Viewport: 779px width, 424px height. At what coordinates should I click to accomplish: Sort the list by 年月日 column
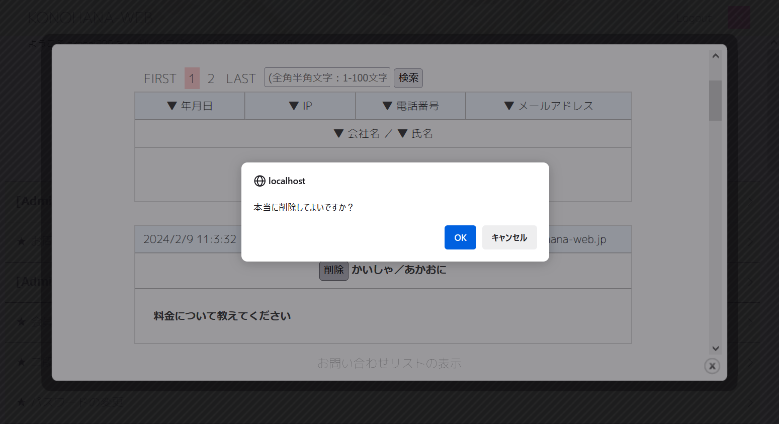click(x=190, y=106)
